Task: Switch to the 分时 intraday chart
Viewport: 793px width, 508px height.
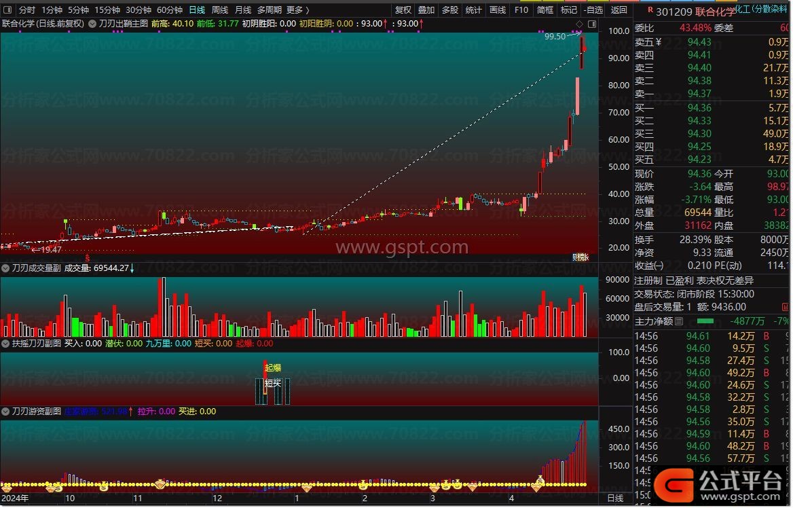Action: 26,10
